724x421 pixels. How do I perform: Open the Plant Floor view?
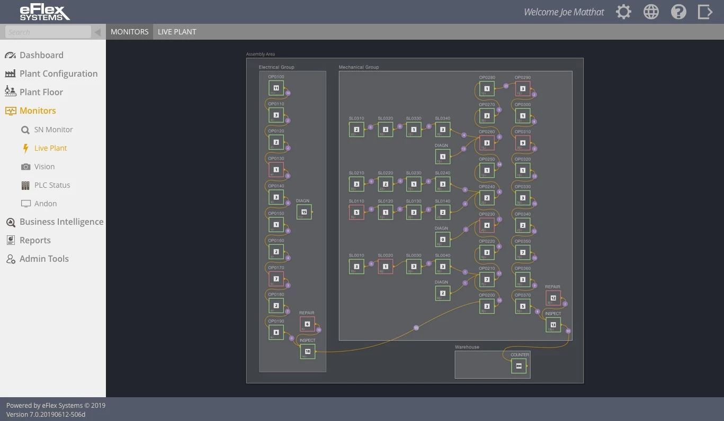pos(40,91)
